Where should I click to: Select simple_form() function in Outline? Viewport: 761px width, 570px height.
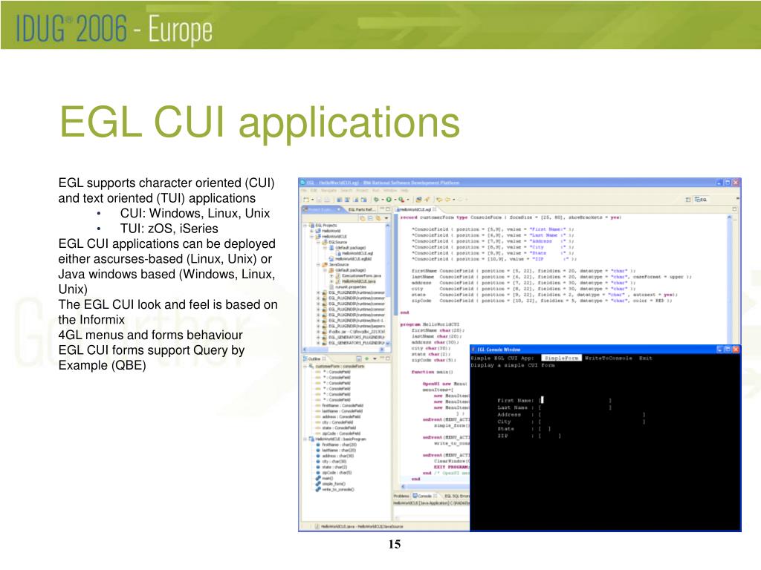coord(331,484)
